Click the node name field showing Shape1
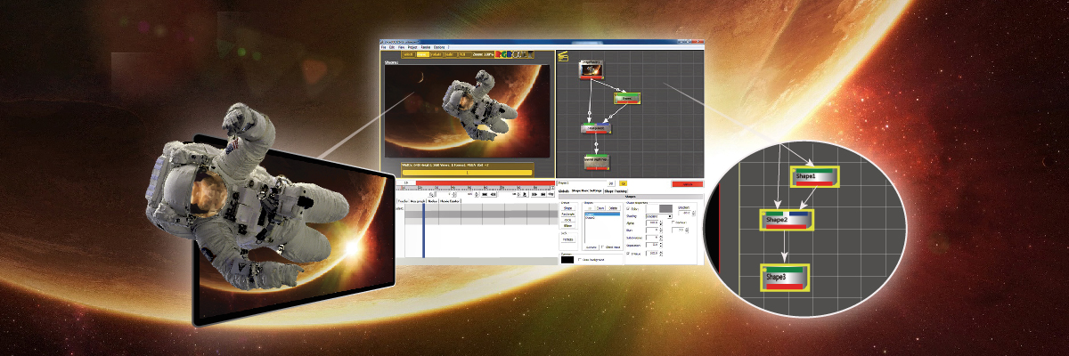This screenshot has width=1069, height=356. pos(582,182)
